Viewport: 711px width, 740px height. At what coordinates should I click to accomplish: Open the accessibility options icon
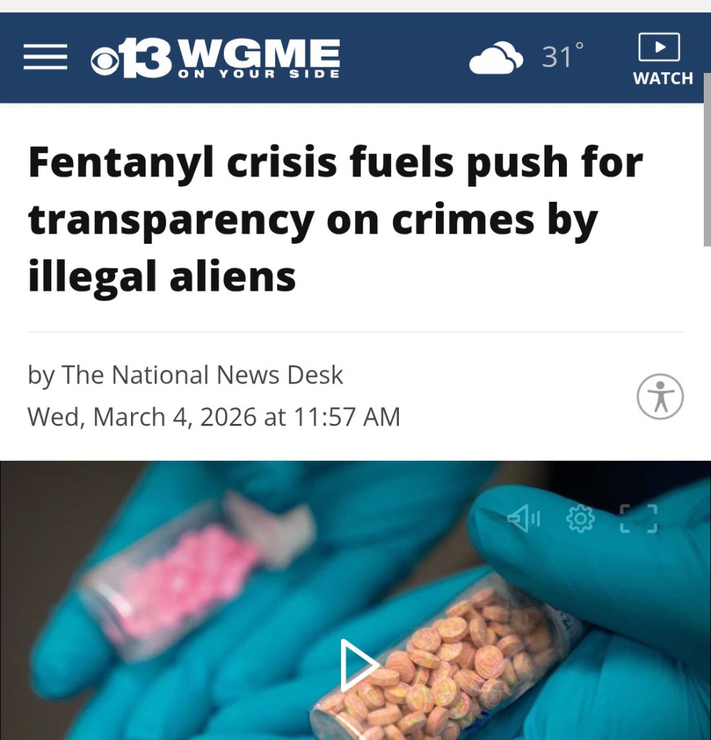pos(660,396)
